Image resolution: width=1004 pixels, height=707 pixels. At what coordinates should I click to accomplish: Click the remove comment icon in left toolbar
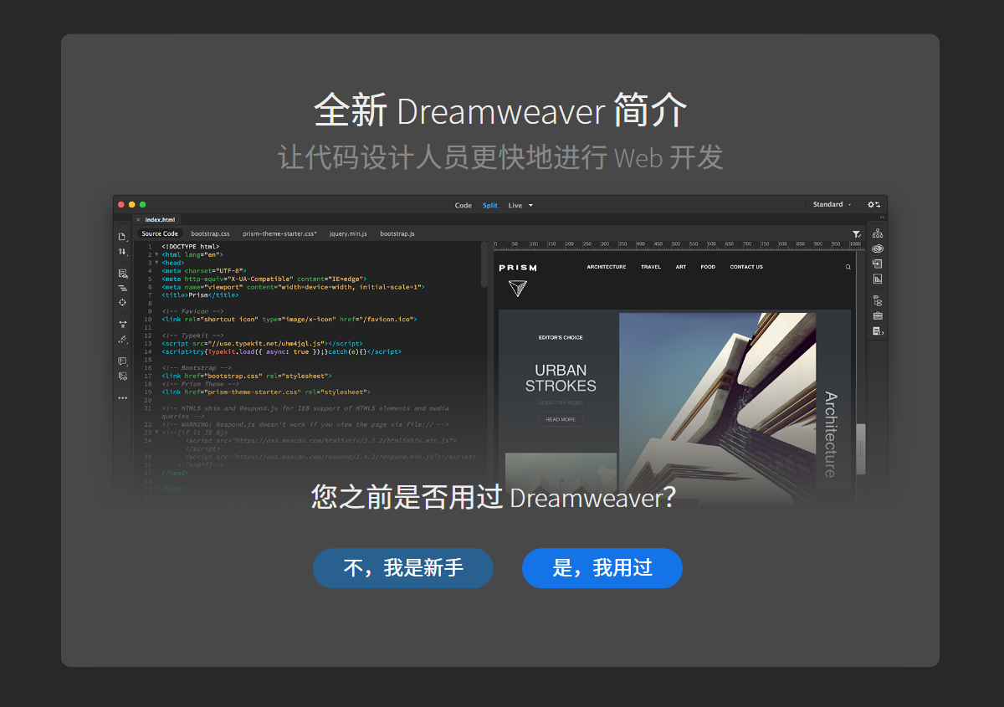click(x=122, y=376)
